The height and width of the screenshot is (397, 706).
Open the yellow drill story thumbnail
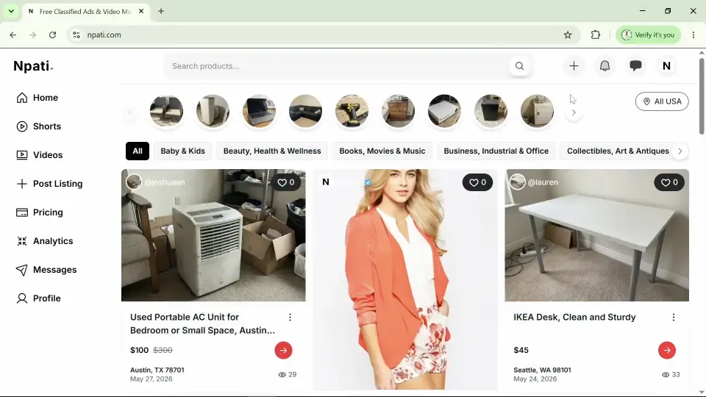tap(352, 111)
